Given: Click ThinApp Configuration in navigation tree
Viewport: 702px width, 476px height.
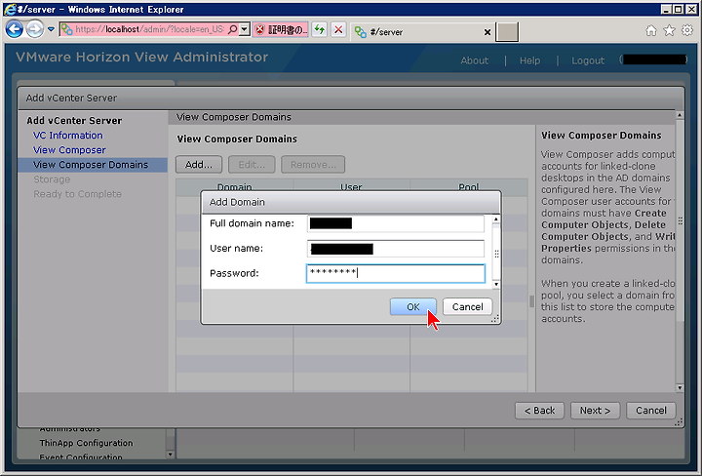Looking at the screenshot, I should click(x=86, y=443).
